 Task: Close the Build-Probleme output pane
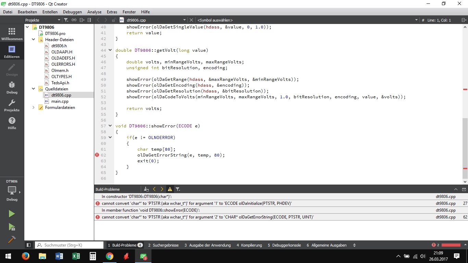pyautogui.click(x=464, y=189)
